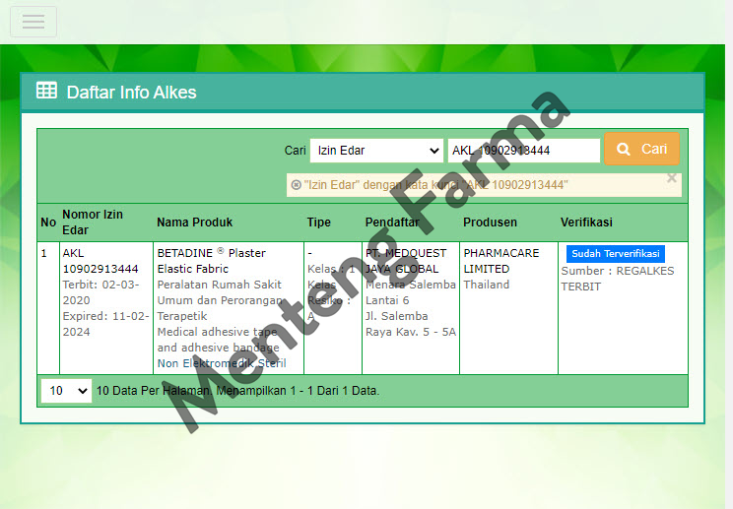This screenshot has height=509, width=733.
Task: Click the table grid icon beside Daftar Info Alkes
Action: coord(46,91)
